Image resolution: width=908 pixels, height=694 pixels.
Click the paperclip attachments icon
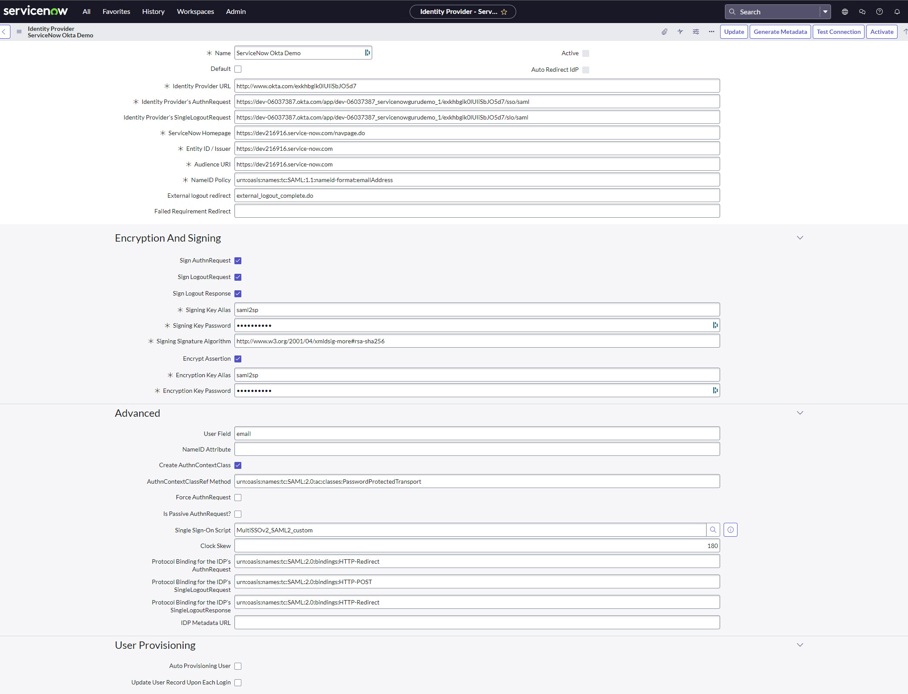(x=664, y=32)
